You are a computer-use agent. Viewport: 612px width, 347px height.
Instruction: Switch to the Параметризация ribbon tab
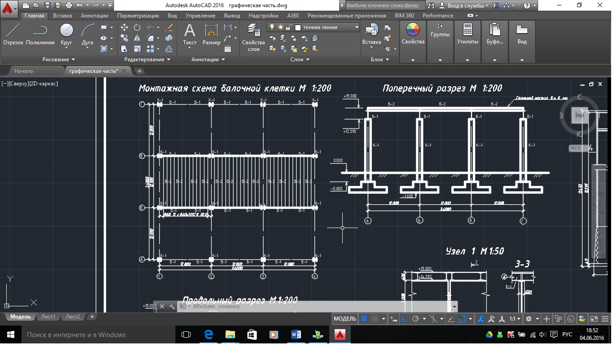[138, 16]
